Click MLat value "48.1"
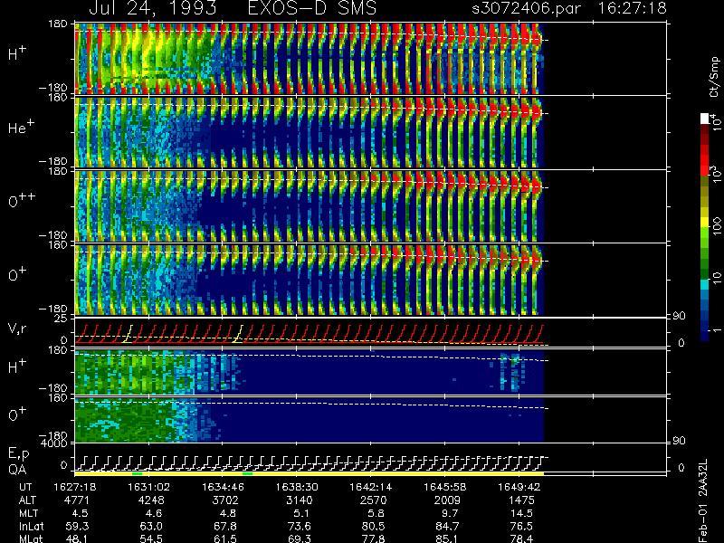 (x=77, y=538)
